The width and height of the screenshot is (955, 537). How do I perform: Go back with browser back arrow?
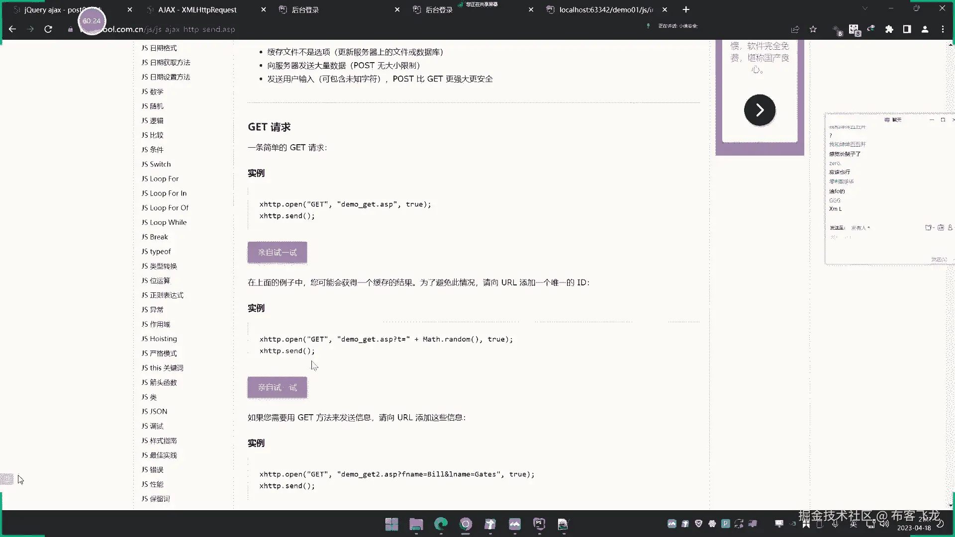12,29
